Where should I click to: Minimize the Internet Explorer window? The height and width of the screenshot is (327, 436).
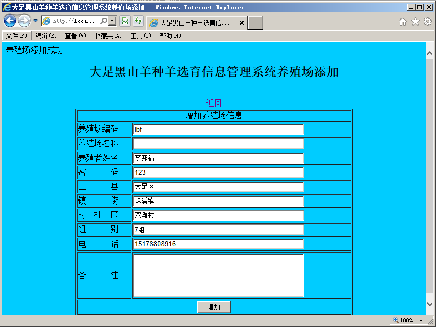(411, 7)
